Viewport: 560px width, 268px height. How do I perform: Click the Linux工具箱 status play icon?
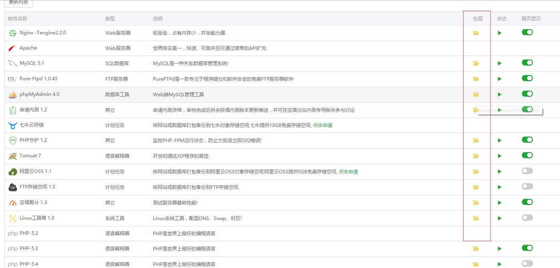click(500, 218)
